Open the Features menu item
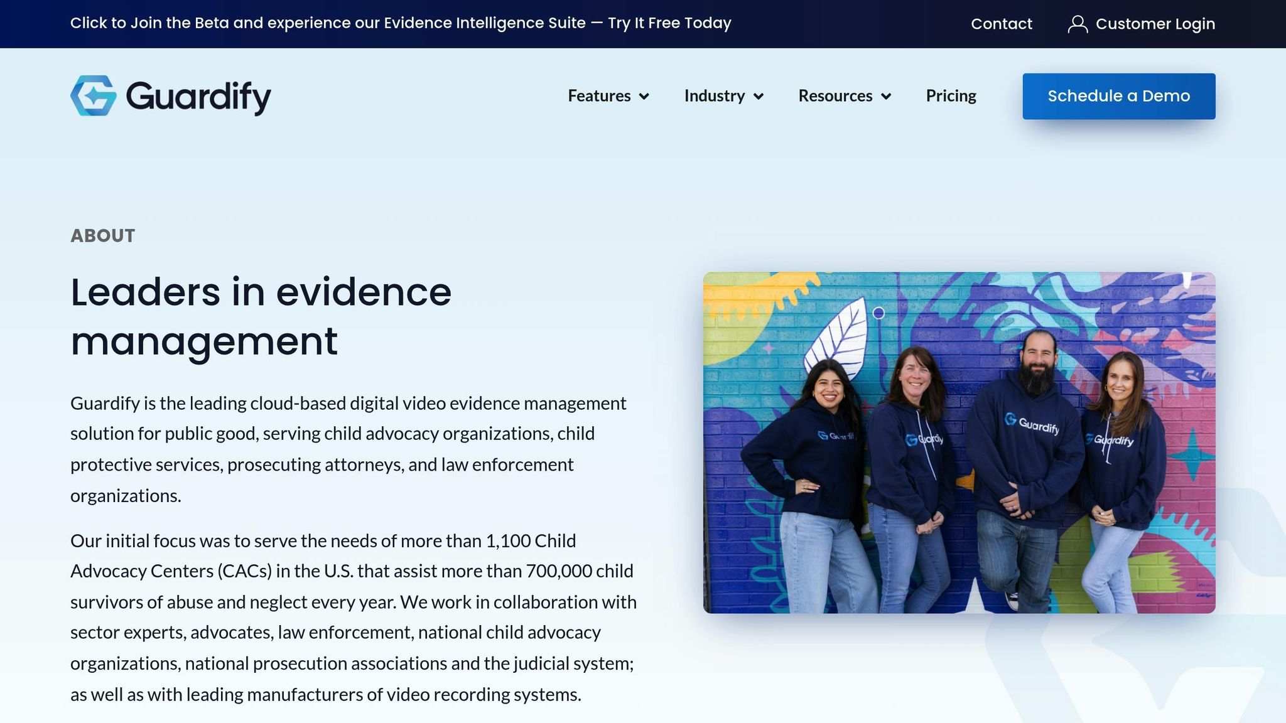This screenshot has height=723, width=1286. (599, 96)
